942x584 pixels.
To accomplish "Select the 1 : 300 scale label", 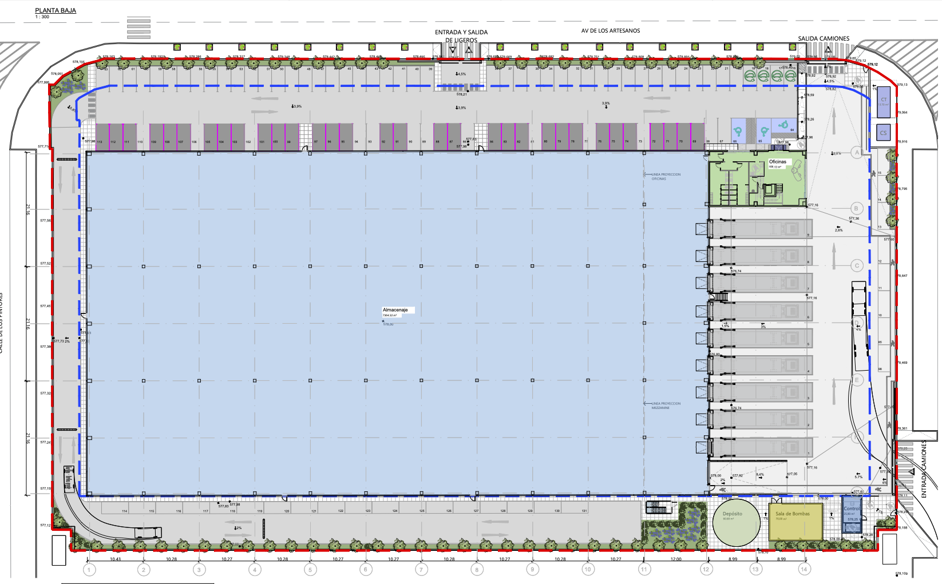I will click(42, 17).
